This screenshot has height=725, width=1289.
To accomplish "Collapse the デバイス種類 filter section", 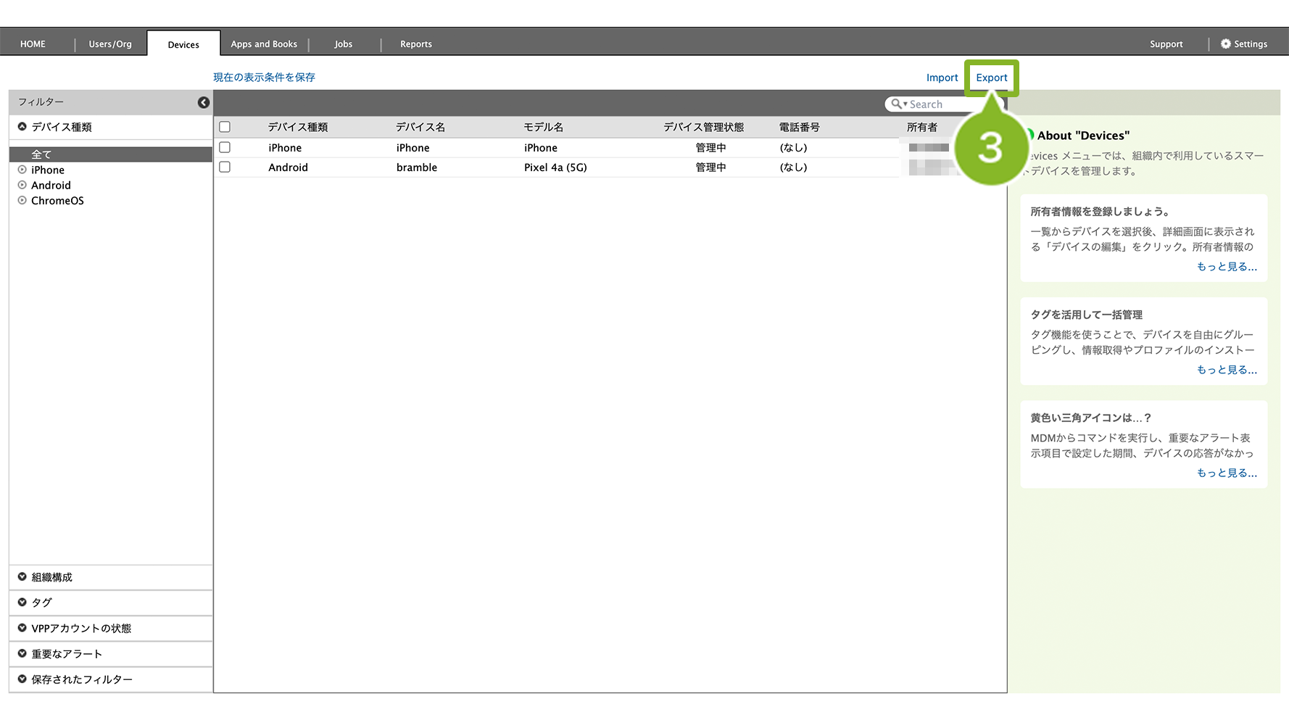I will [22, 127].
